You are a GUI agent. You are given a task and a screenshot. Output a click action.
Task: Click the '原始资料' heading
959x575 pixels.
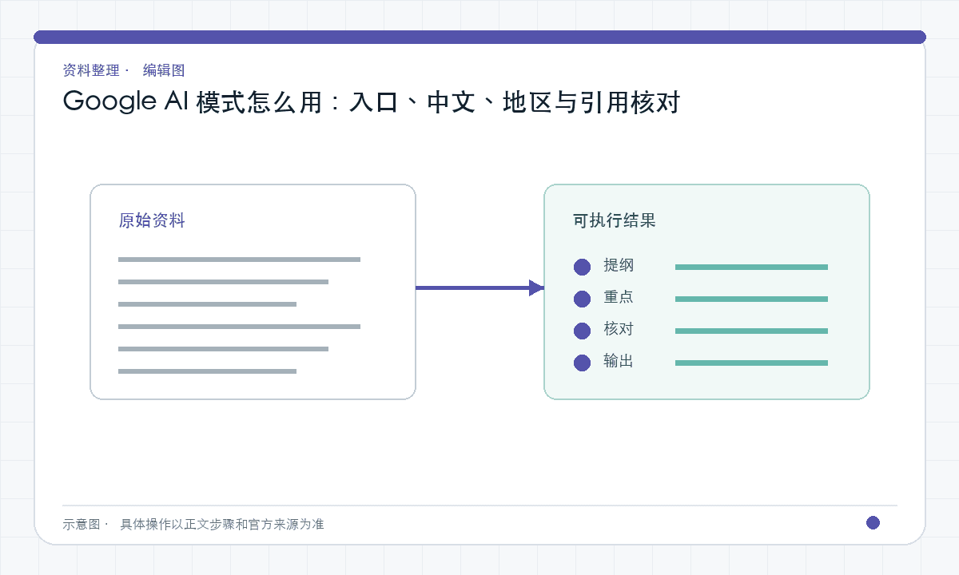pyautogui.click(x=152, y=220)
